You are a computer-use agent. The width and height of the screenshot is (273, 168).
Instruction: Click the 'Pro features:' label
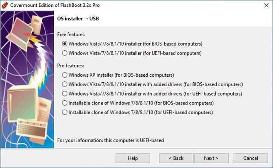pyautogui.click(x=70, y=66)
